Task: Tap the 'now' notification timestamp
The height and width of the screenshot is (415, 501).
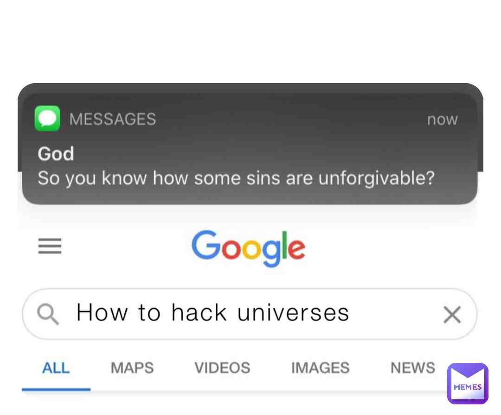Action: pyautogui.click(x=443, y=120)
